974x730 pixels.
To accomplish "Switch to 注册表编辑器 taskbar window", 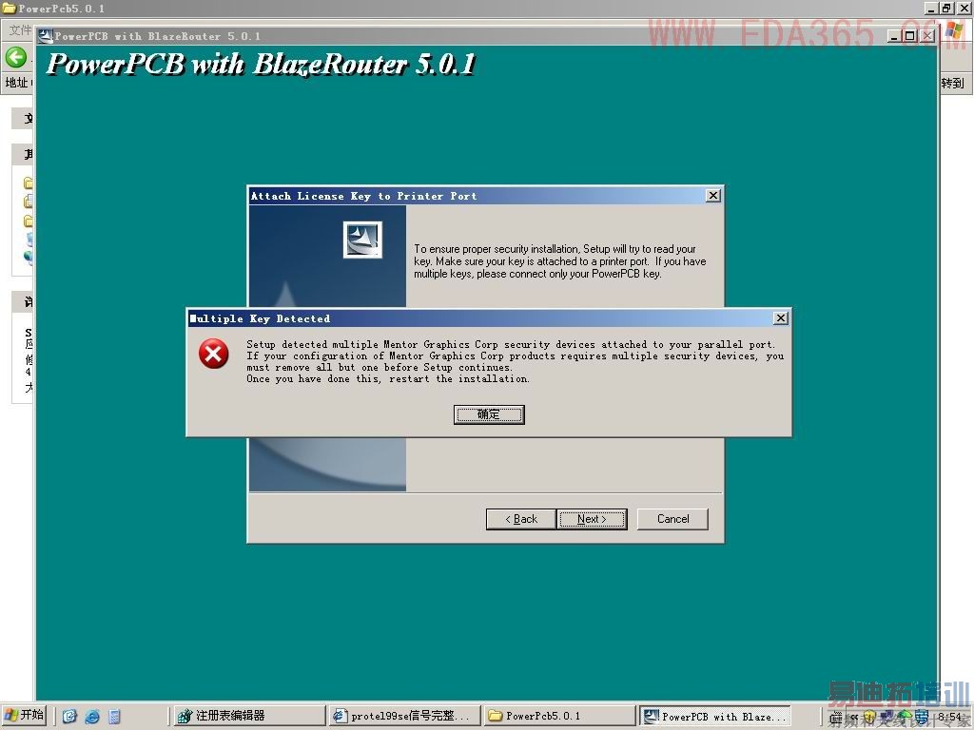I will pos(249,716).
